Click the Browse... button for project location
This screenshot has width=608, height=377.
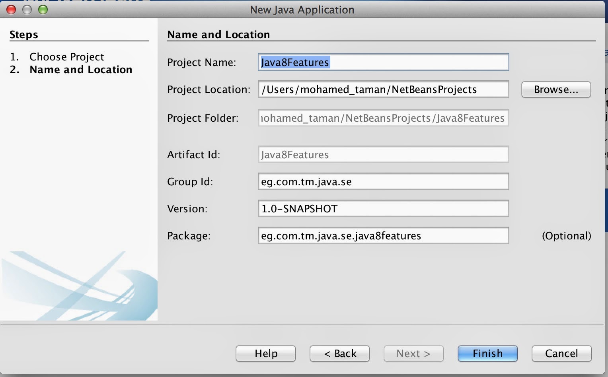click(x=556, y=89)
